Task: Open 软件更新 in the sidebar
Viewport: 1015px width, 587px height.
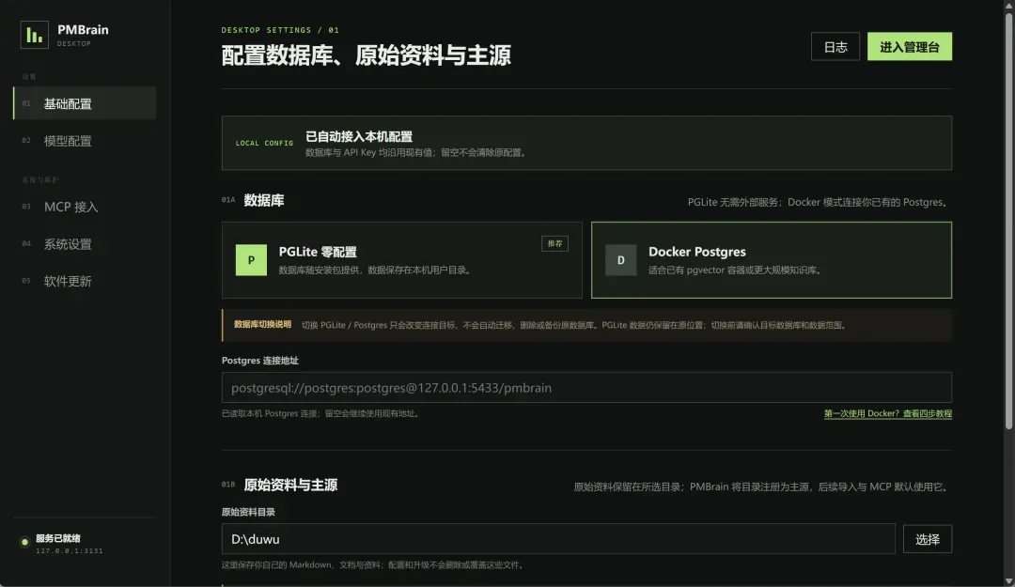Action: pos(85,282)
